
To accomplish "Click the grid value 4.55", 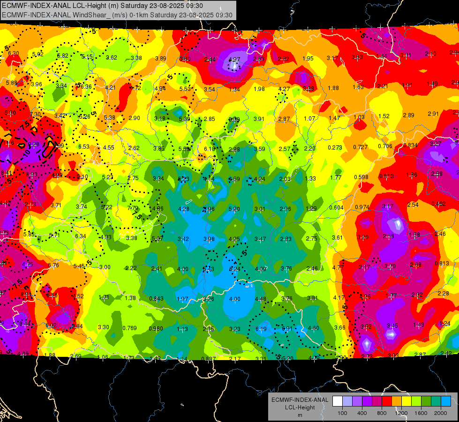I will point(109,148).
